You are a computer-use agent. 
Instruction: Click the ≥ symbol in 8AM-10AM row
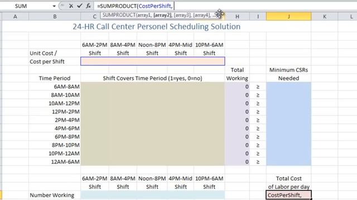click(258, 95)
